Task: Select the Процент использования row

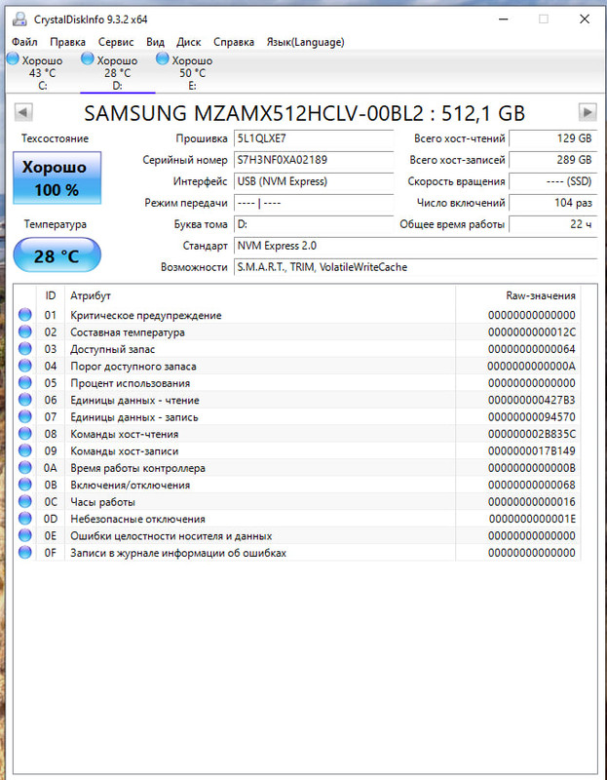Action: (x=298, y=383)
